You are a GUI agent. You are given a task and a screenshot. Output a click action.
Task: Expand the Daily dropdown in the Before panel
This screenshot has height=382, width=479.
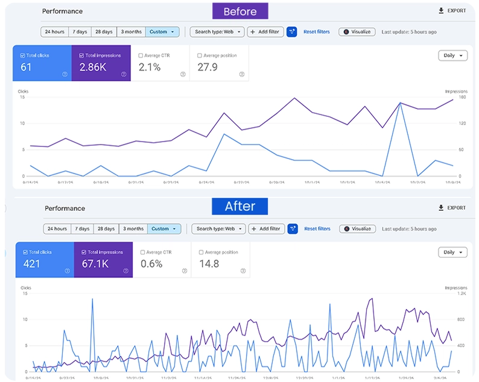click(453, 55)
